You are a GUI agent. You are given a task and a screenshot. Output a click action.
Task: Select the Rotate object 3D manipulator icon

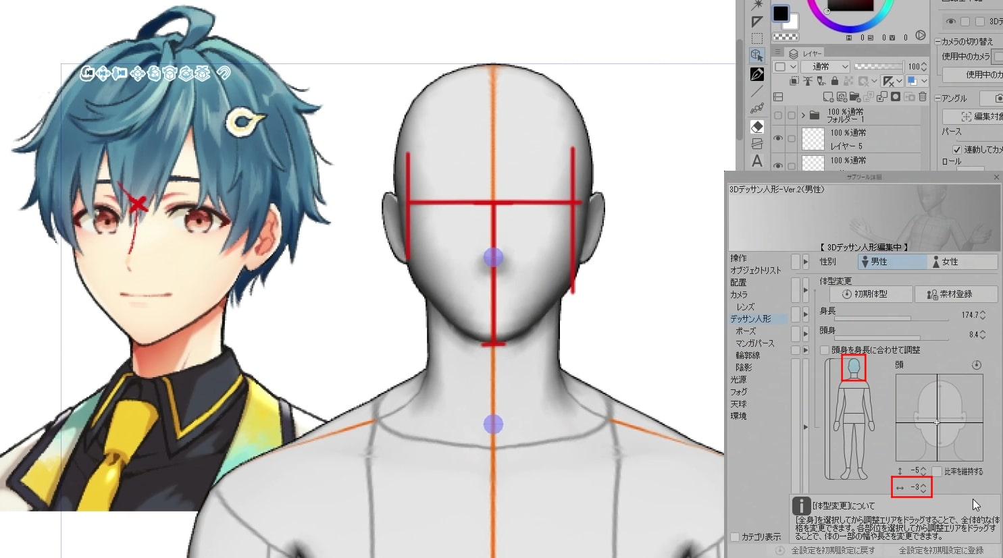pos(154,73)
